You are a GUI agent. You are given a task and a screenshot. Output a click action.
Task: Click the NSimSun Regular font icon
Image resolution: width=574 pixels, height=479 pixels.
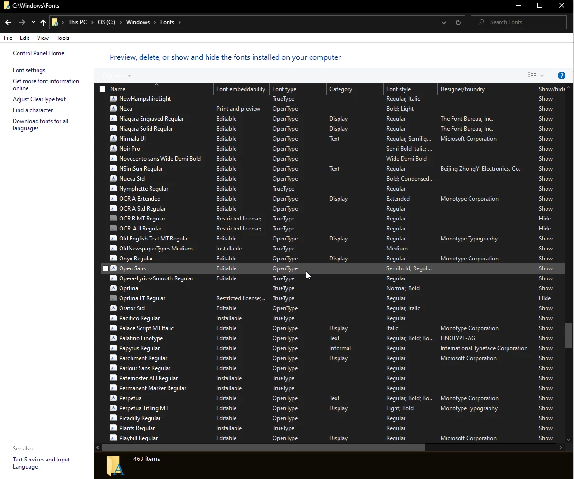point(113,169)
